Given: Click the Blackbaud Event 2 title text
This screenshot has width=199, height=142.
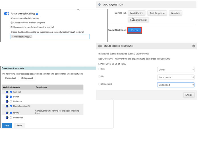Looking at the screenshot, I should pos(123,54).
